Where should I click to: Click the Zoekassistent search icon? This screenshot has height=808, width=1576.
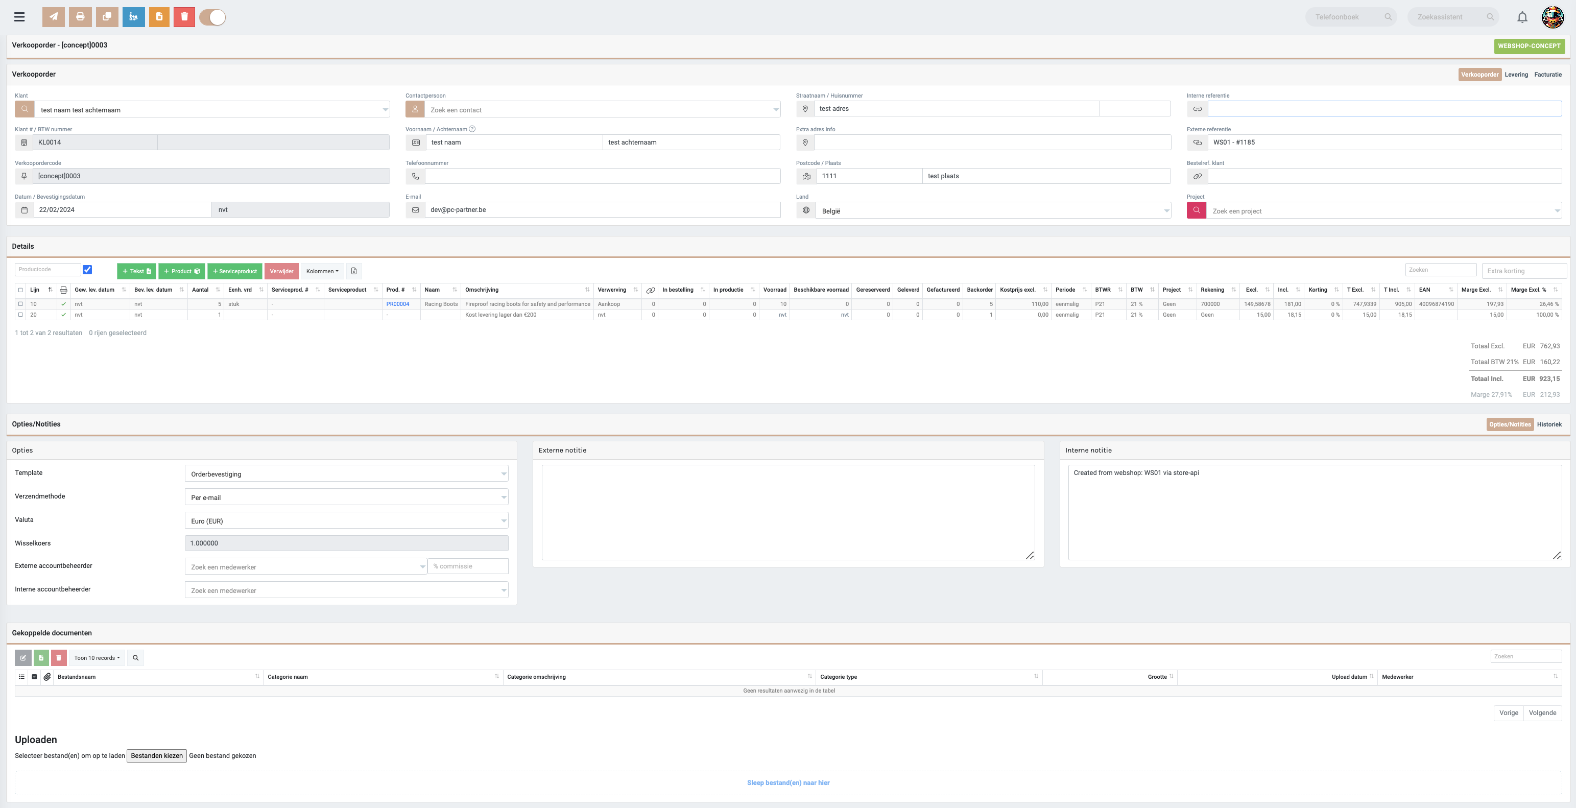pyautogui.click(x=1490, y=17)
